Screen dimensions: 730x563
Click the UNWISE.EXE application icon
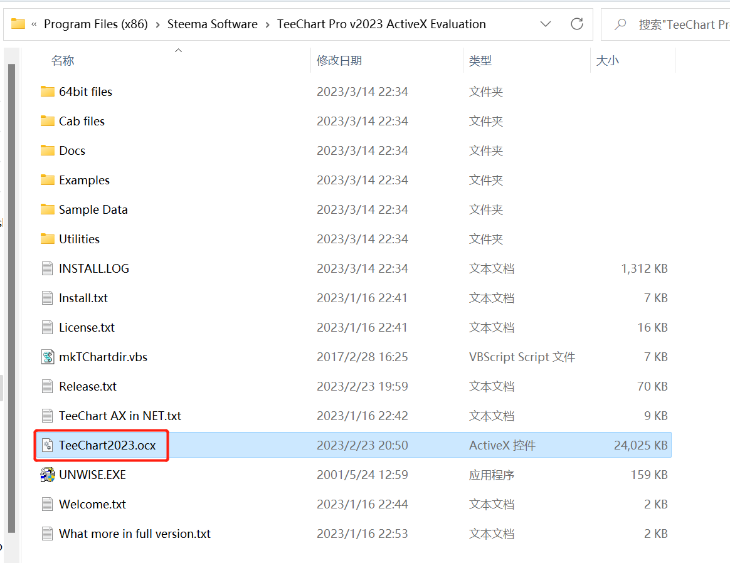(x=48, y=475)
